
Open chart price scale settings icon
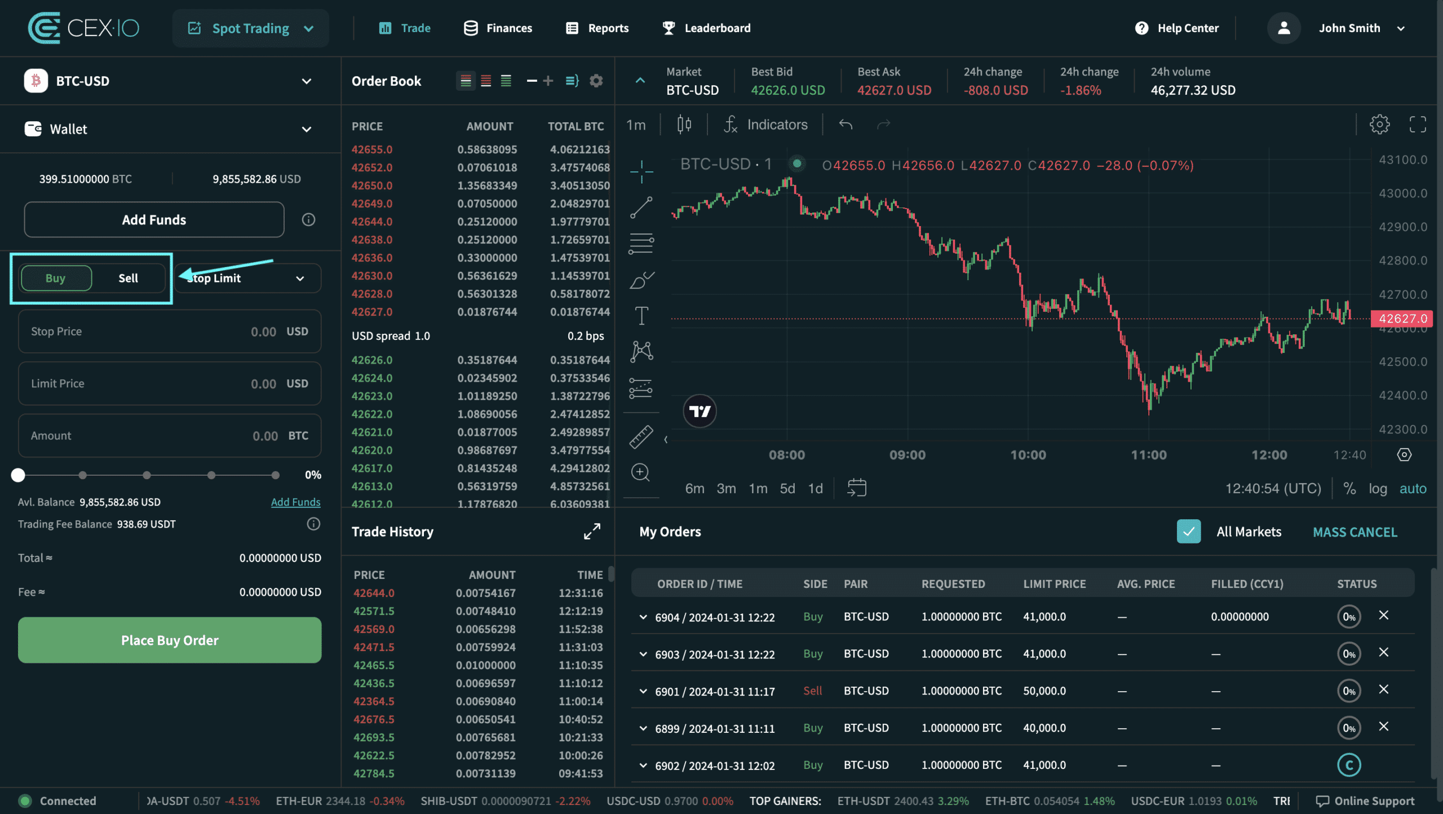point(1404,455)
